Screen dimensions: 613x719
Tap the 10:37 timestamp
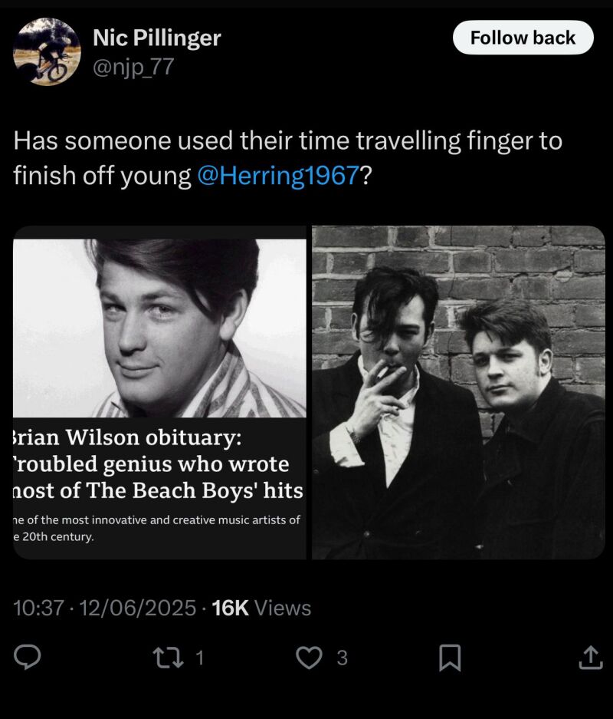38,608
